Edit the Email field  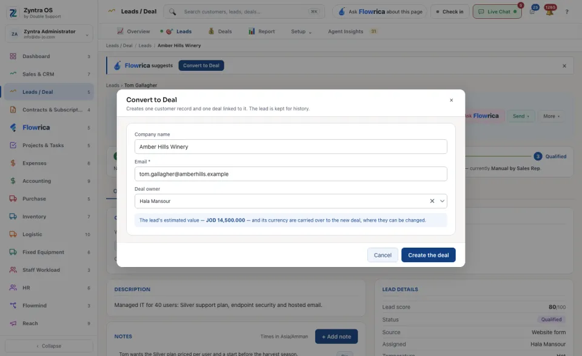click(x=290, y=174)
